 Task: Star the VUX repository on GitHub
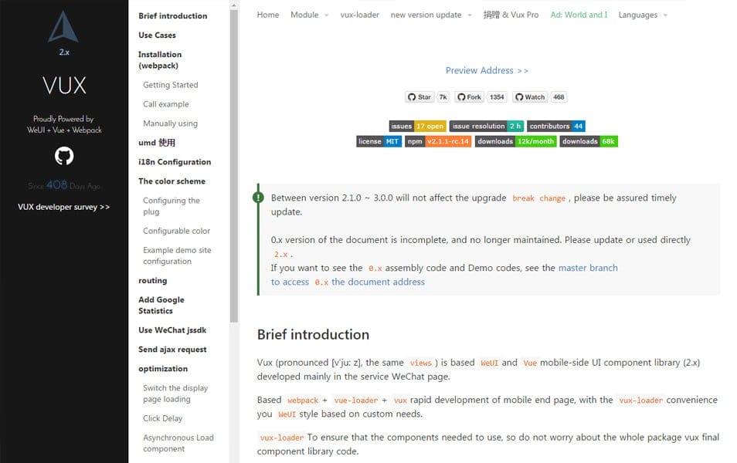[419, 96]
